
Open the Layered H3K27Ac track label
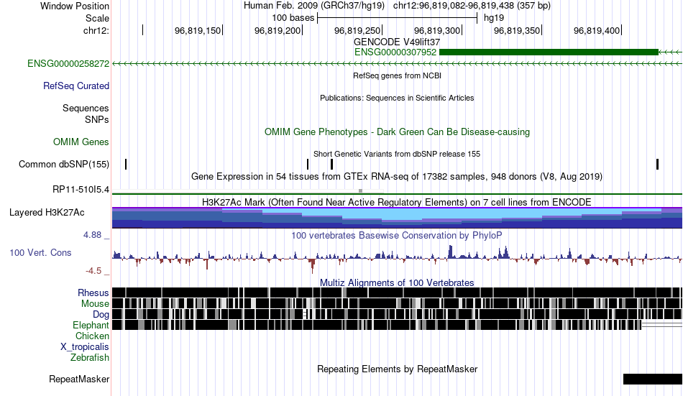47,213
